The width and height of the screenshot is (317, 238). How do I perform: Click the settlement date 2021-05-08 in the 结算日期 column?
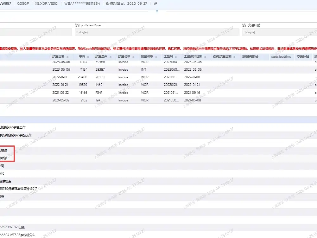click(x=61, y=100)
